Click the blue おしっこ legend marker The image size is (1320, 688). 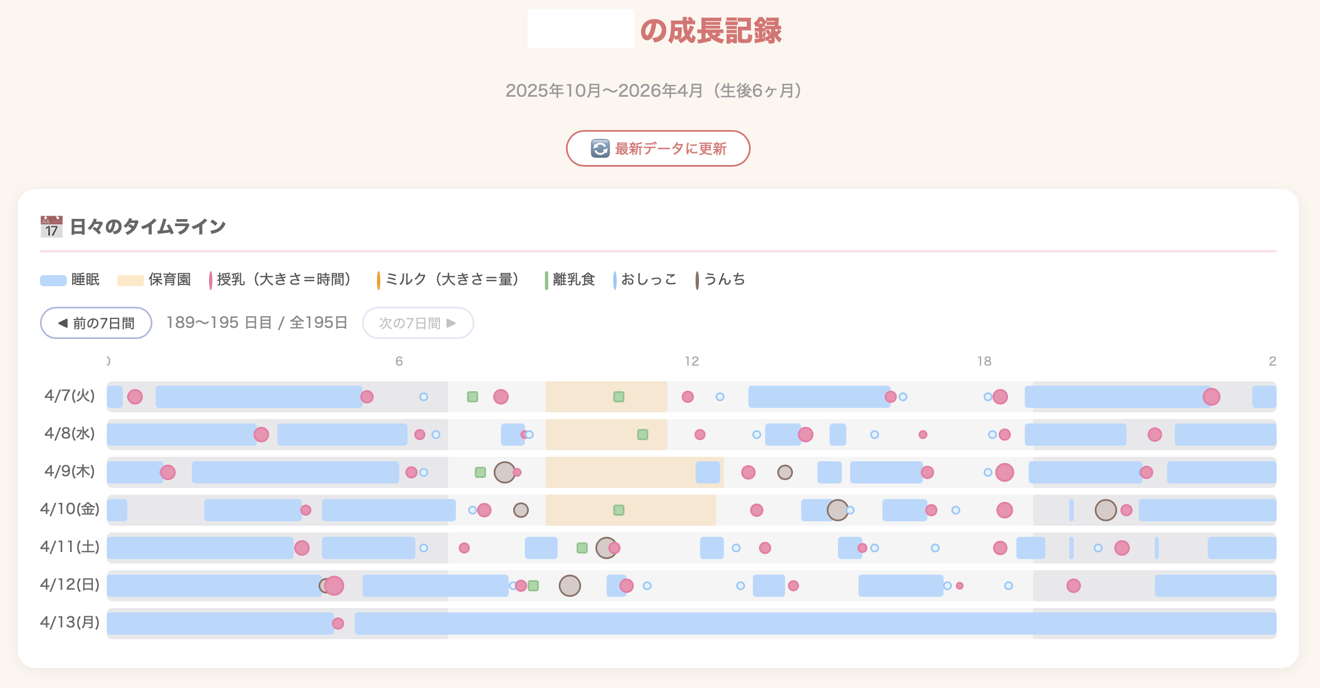point(614,280)
